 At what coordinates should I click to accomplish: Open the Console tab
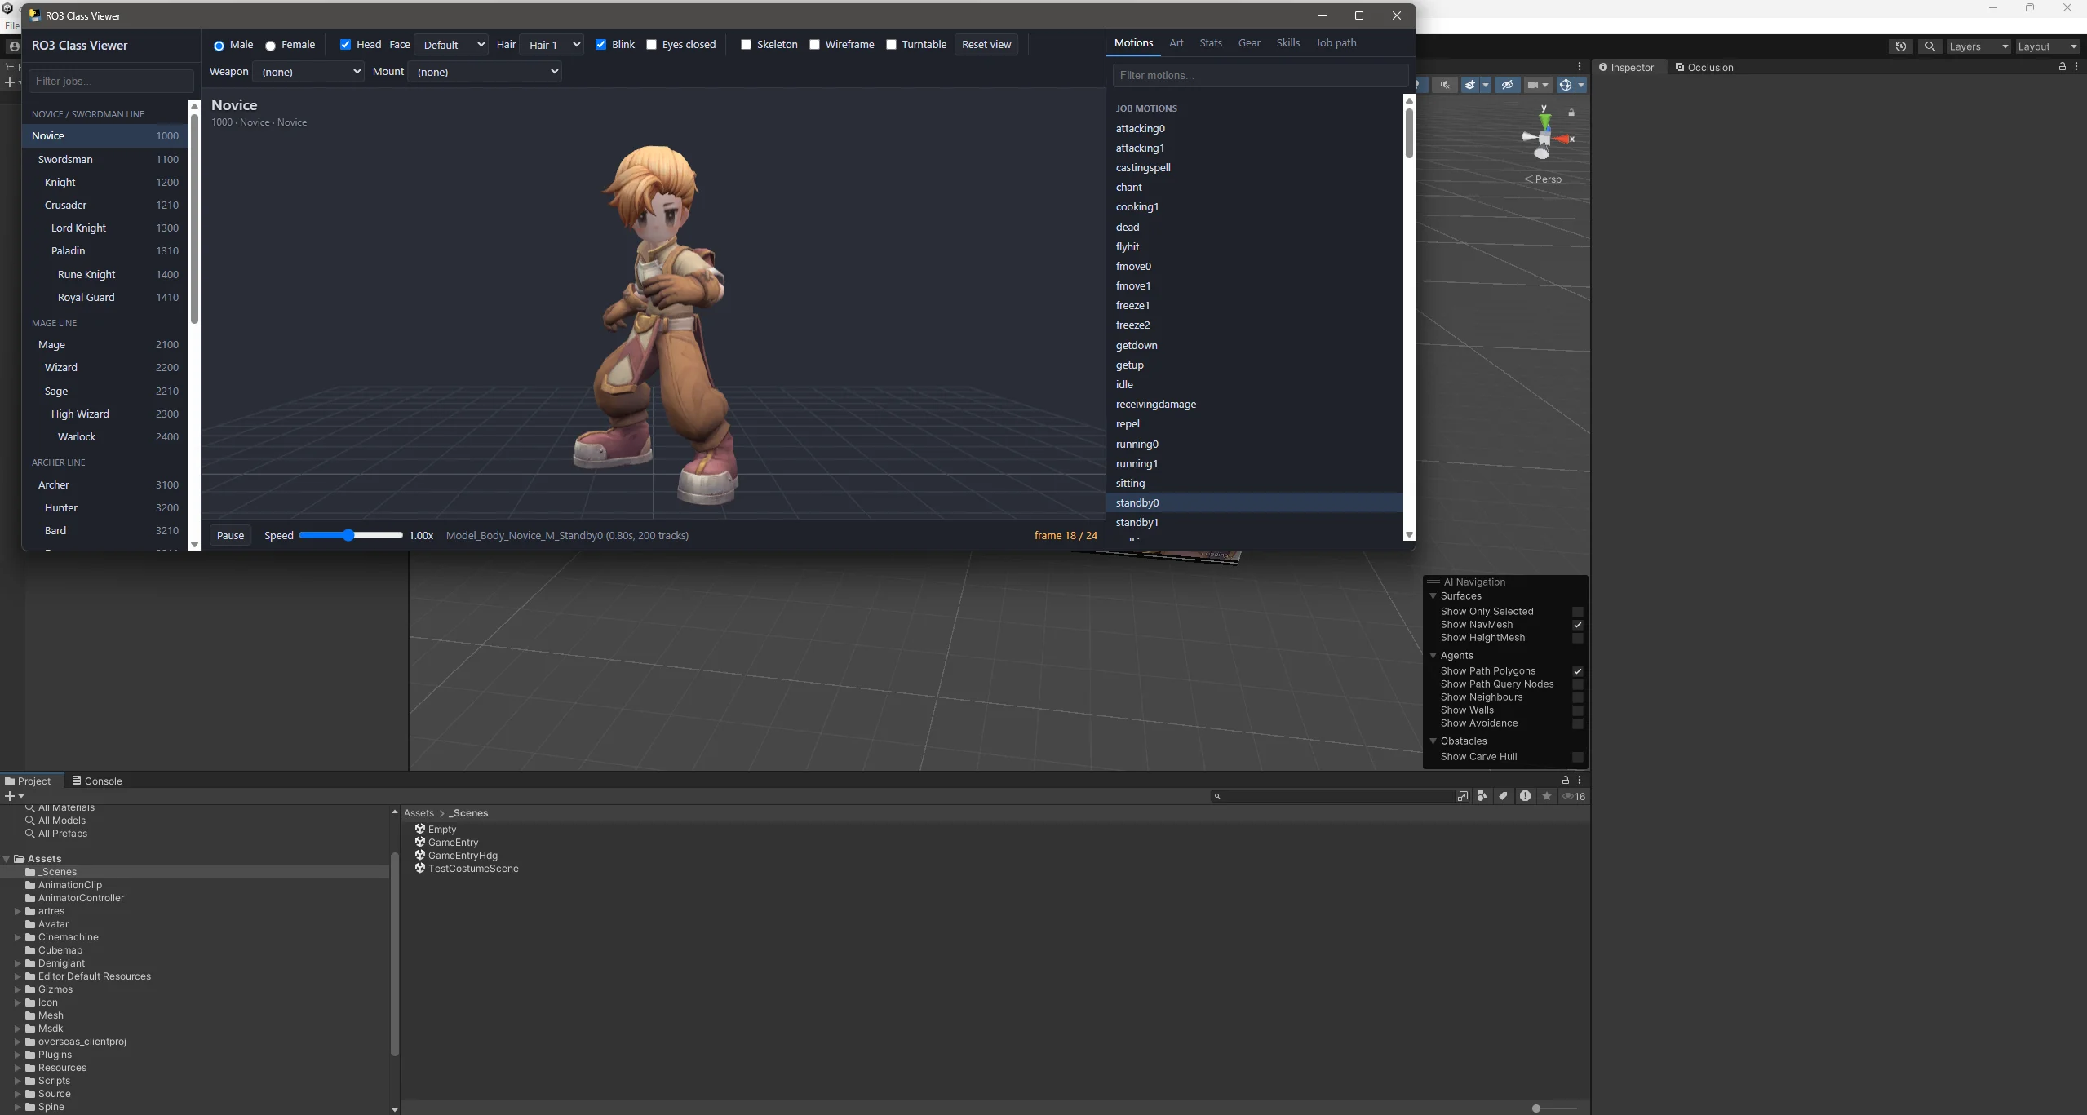tap(96, 781)
